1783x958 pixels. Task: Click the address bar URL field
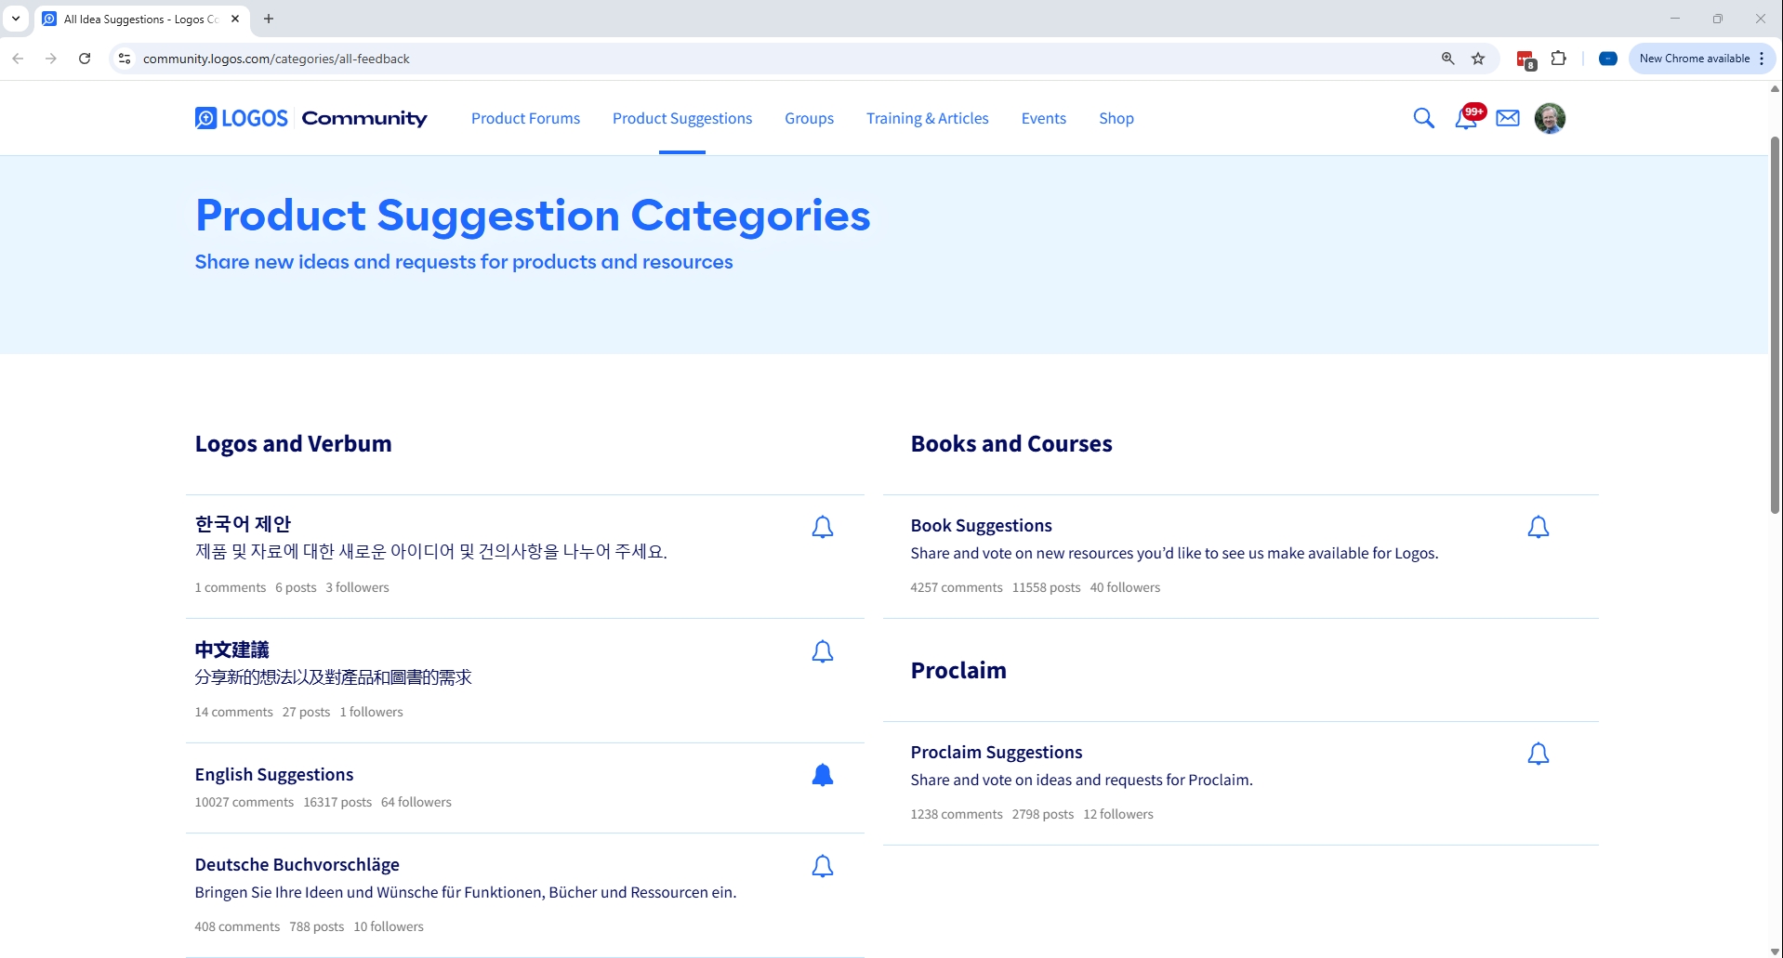781,59
